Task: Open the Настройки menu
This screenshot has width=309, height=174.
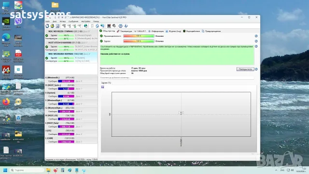Action: click(x=86, y=21)
